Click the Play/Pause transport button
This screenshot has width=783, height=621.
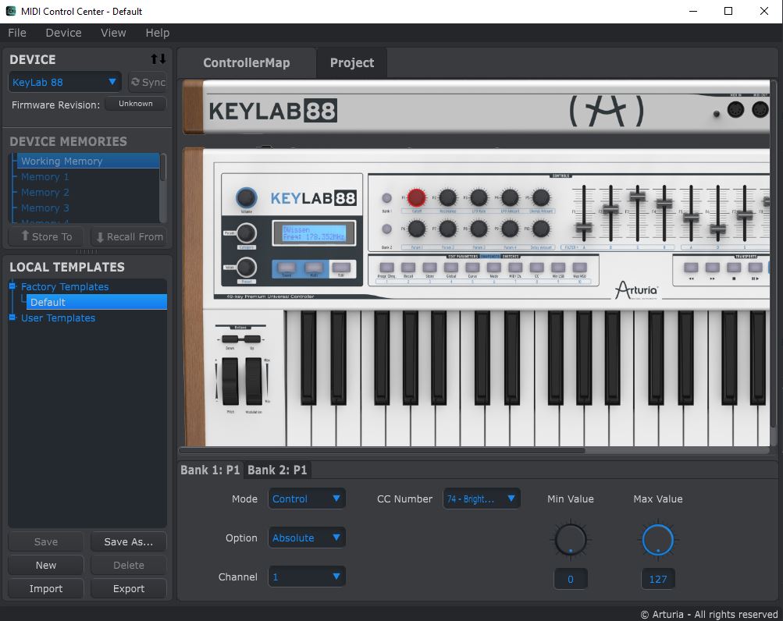pyautogui.click(x=756, y=268)
